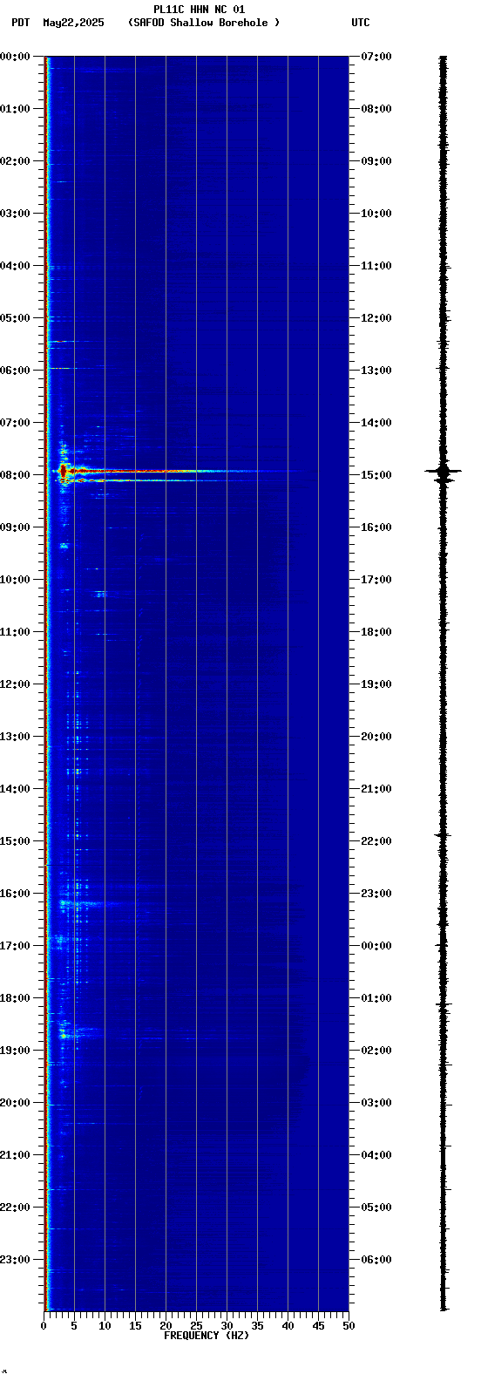The image size is (481, 1381).
Task: Click the 22:00 PDT time label
Action: click(15, 1208)
